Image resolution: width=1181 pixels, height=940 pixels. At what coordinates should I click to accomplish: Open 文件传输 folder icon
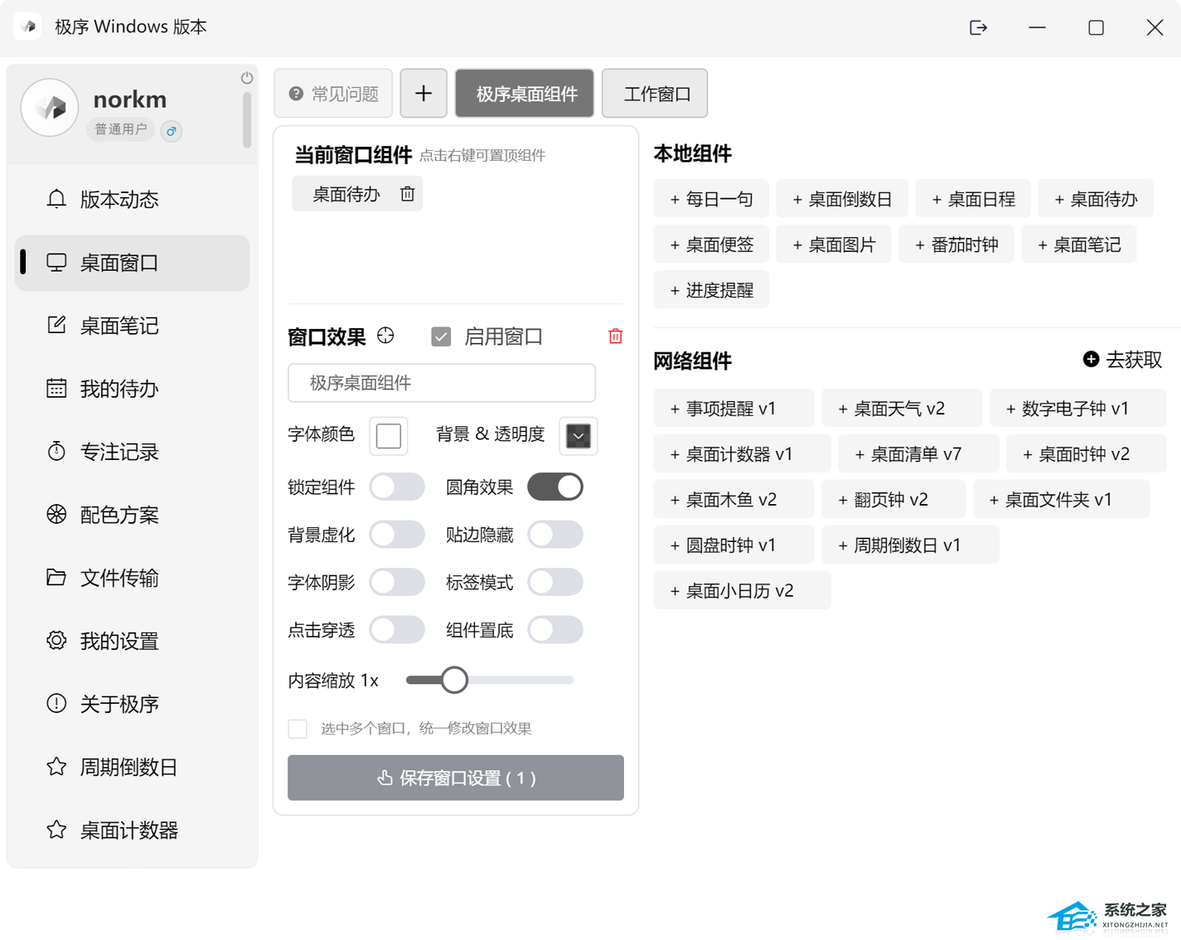56,577
